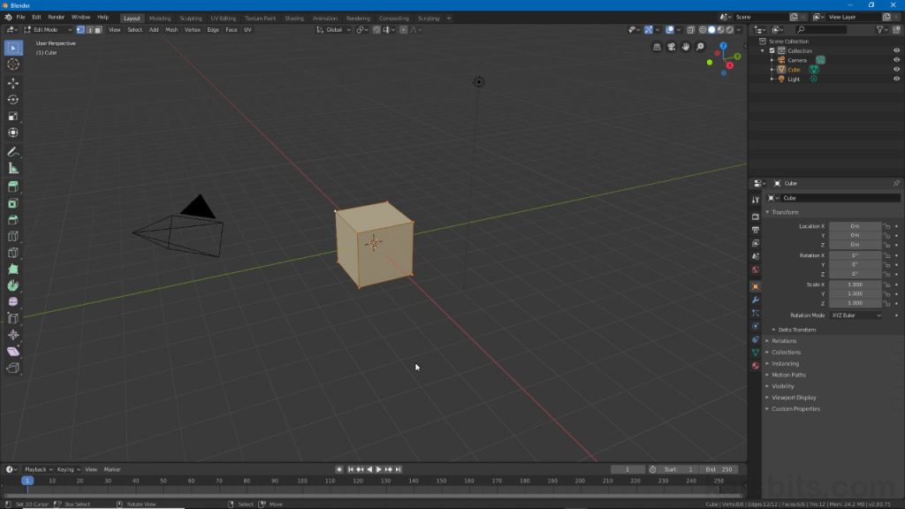
Task: Enable face select mode in header
Action: tap(98, 29)
